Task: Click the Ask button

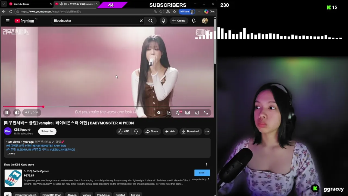Action: pos(170,131)
